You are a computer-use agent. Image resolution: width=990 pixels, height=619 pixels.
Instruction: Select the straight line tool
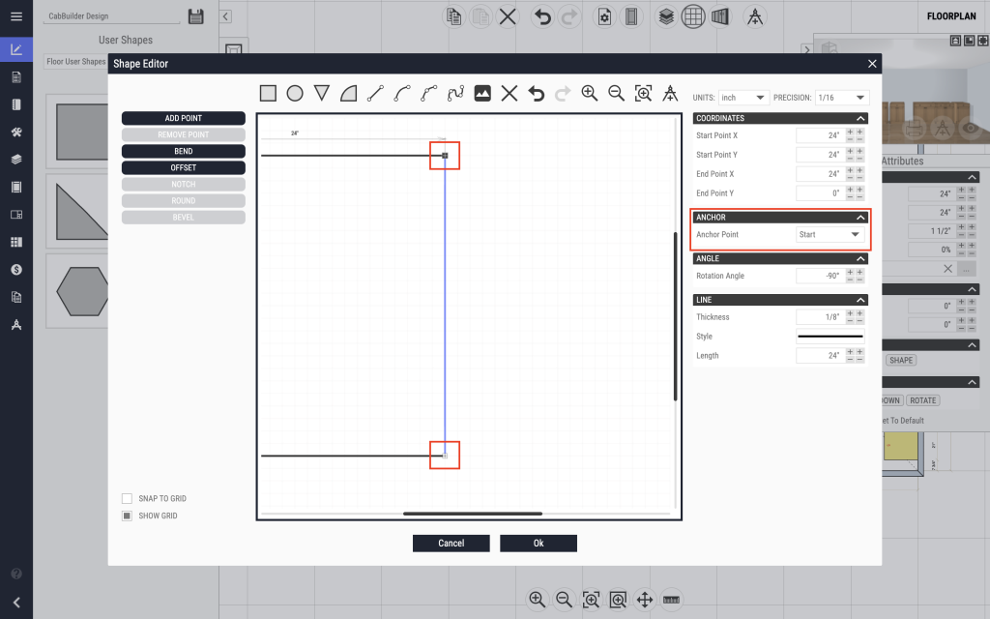click(x=376, y=94)
